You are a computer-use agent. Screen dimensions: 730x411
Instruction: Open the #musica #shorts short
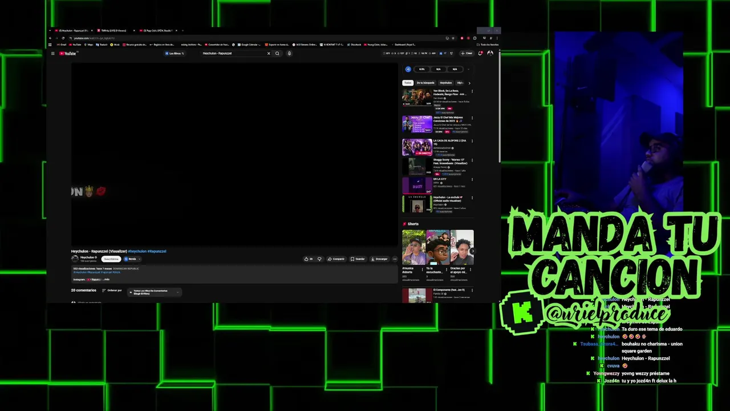click(413, 247)
